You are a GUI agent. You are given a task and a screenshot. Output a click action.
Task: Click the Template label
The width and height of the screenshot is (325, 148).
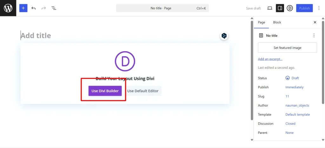(x=264, y=114)
